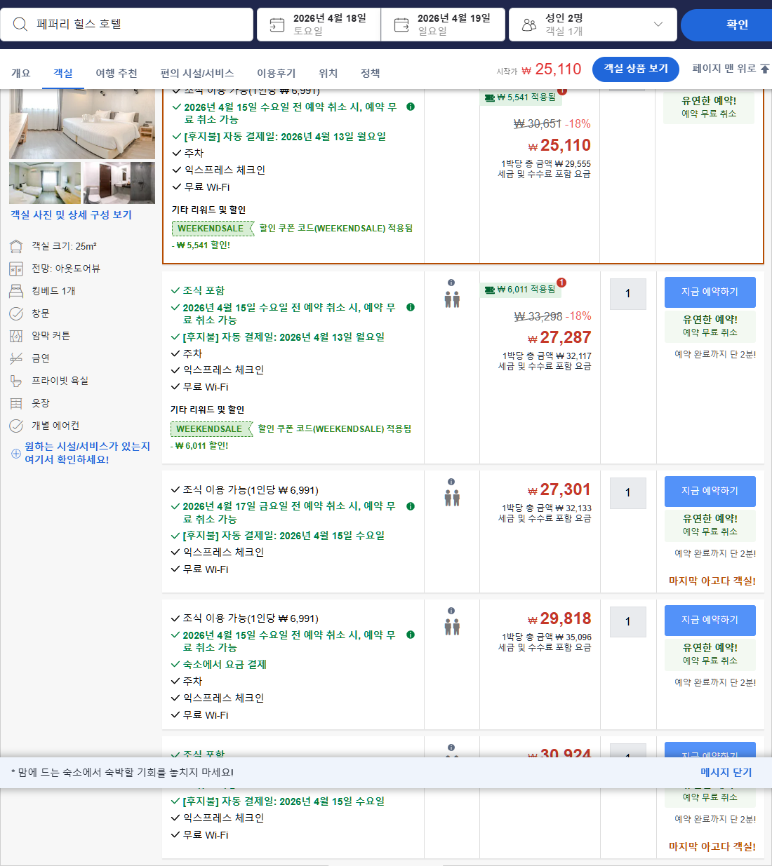Click the guest occupancy icon for ₩29,818 offer
Viewport: 772px width, 866px height.
[x=452, y=627]
